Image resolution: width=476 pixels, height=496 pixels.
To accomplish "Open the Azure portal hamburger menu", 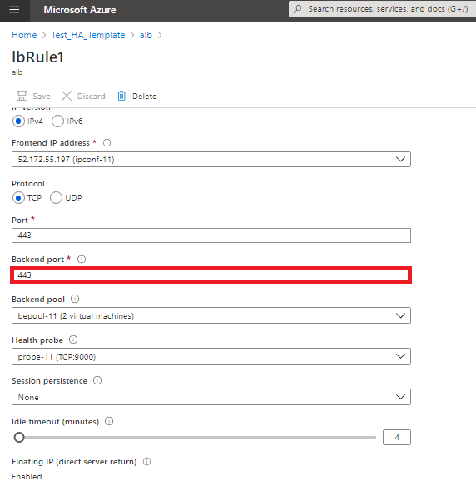I will coord(14,10).
